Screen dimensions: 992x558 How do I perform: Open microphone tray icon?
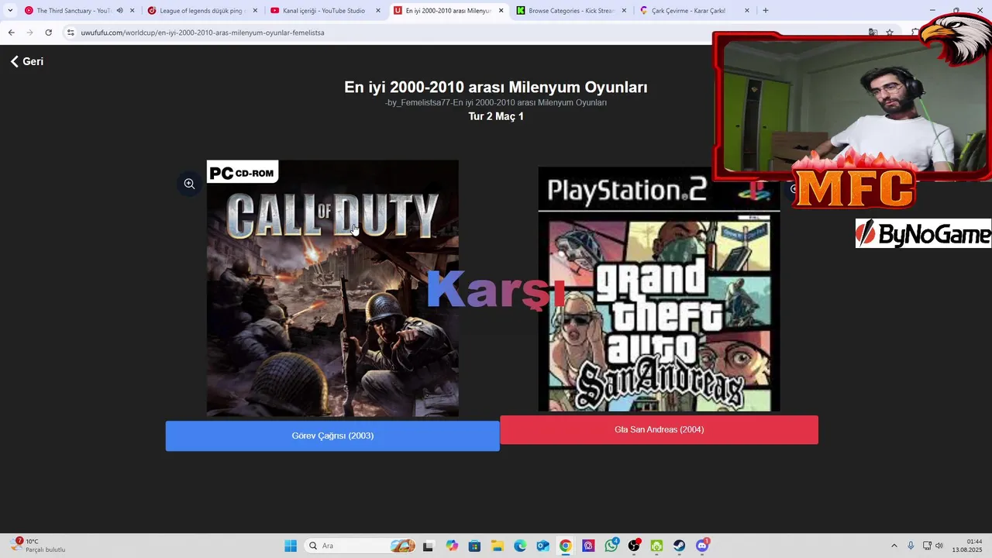pyautogui.click(x=911, y=546)
